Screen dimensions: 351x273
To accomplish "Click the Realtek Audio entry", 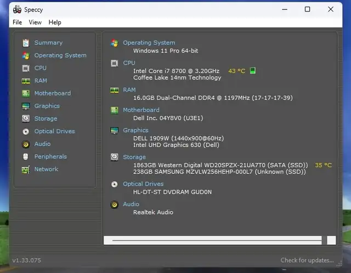I will click(x=153, y=212).
